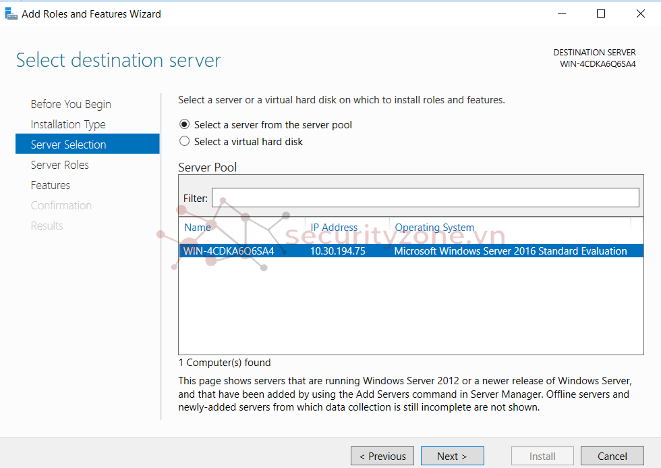Cancel the wizard
This screenshot has width=661, height=468.
click(x=612, y=457)
